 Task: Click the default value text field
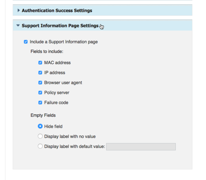141,147
